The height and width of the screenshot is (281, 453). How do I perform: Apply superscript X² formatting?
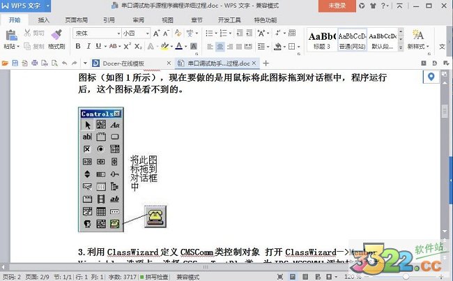(x=127, y=46)
